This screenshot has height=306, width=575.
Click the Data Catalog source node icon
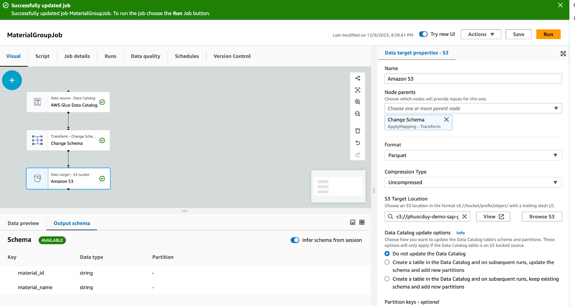[37, 102]
